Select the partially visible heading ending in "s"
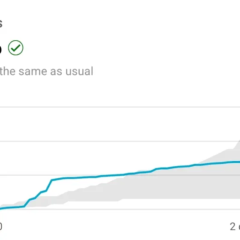Viewport: 240px width, 240px height. tap(1, 24)
